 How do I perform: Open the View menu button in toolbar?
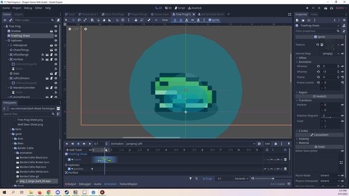[165, 20]
